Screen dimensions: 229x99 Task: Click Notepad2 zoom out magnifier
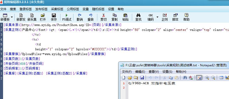(213, 78)
